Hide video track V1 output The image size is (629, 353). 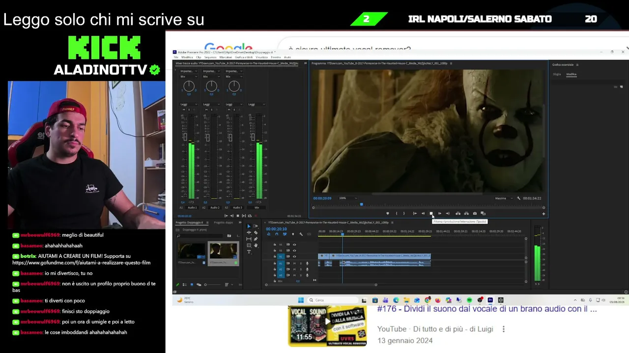tap(294, 256)
